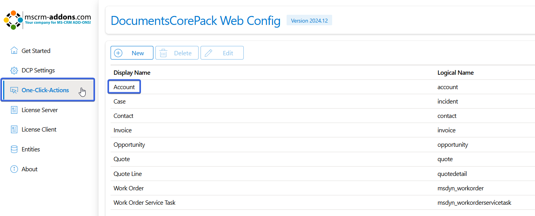Click the Entities database icon
Image resolution: width=535 pixels, height=216 pixels.
tap(14, 149)
